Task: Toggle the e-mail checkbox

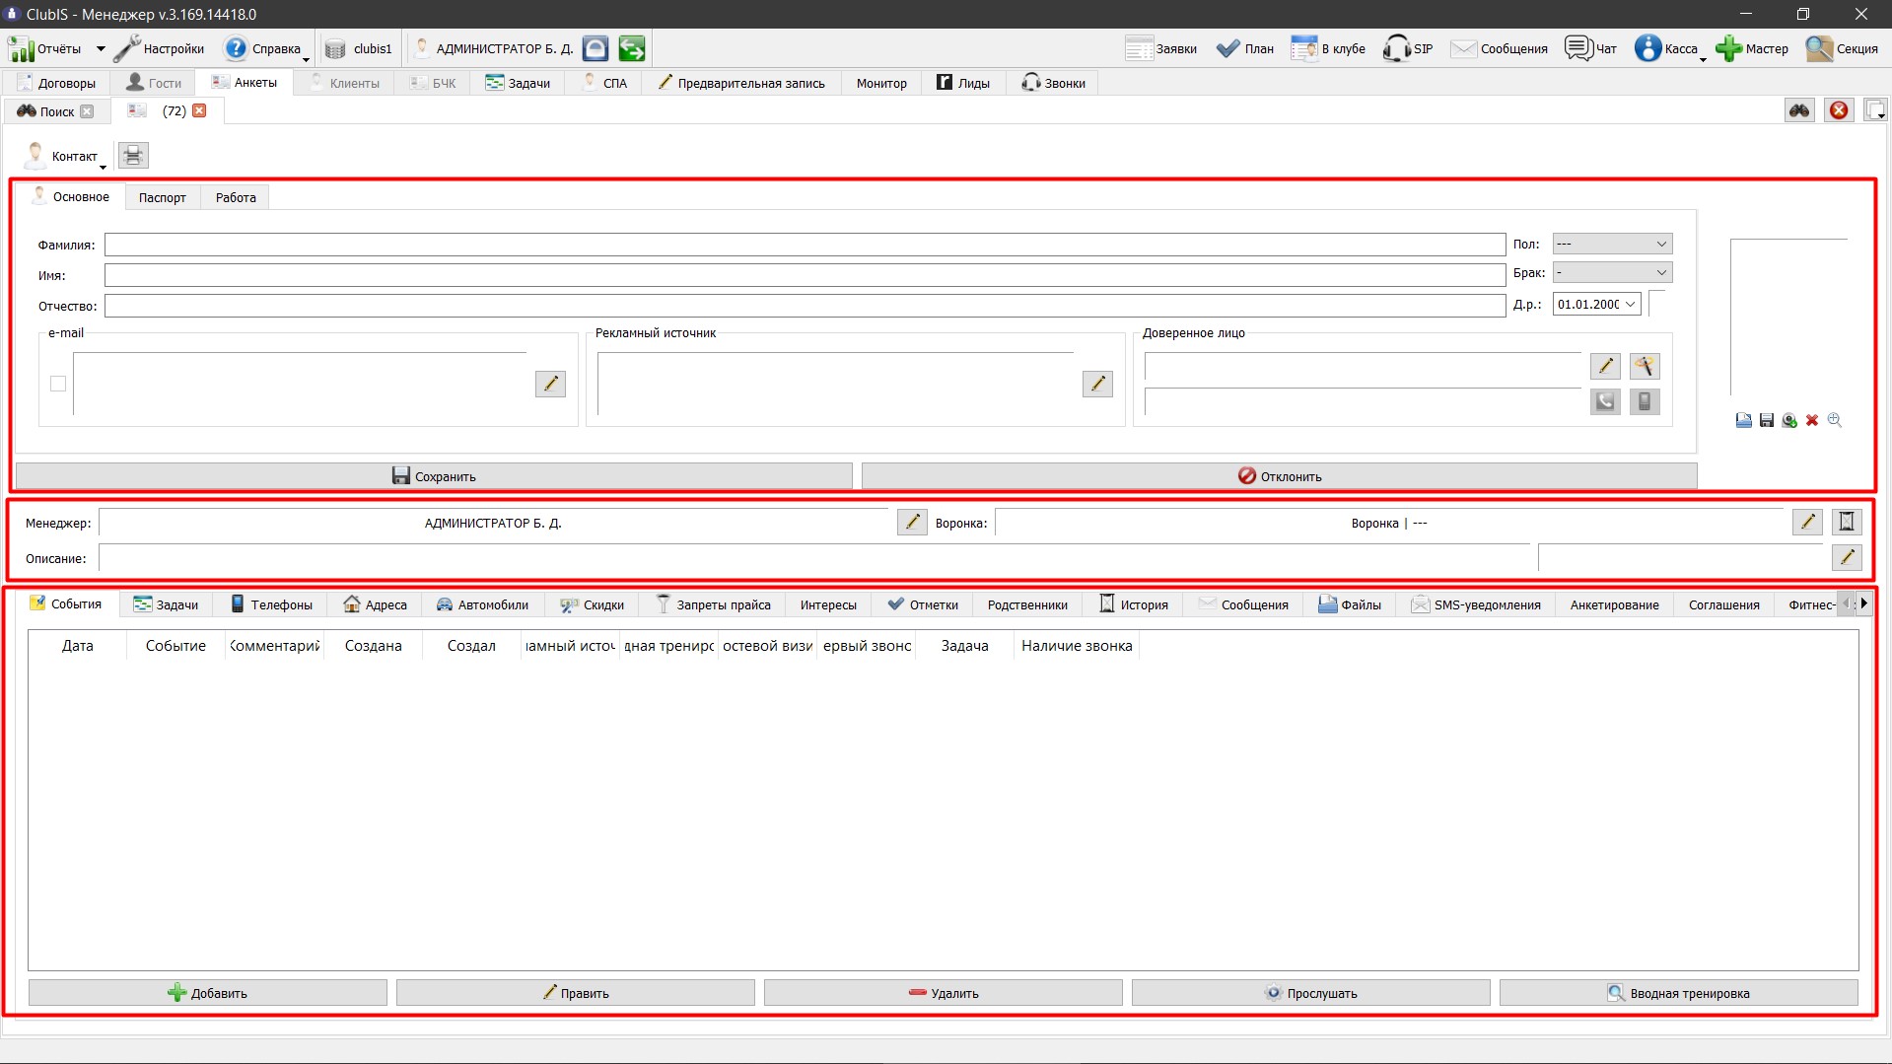Action: (x=58, y=384)
